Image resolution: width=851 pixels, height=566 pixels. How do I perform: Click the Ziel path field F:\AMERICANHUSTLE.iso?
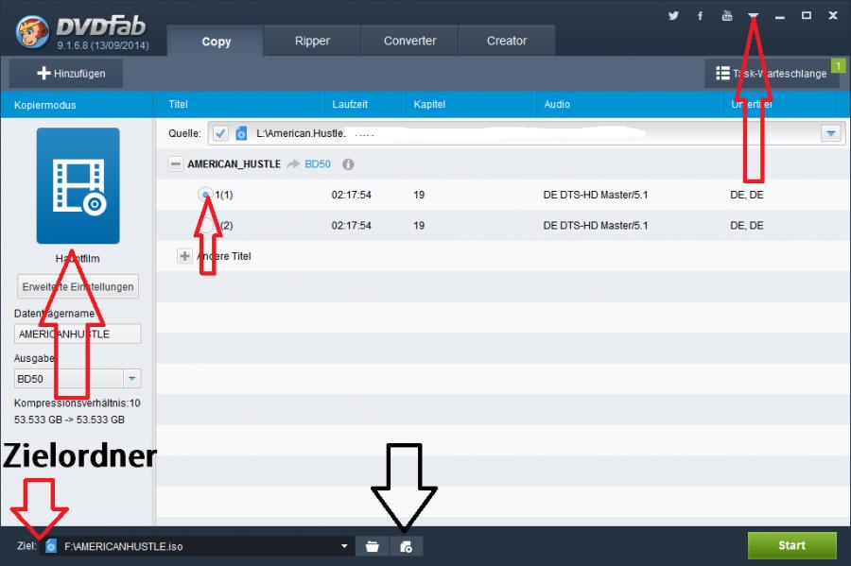pos(196,546)
